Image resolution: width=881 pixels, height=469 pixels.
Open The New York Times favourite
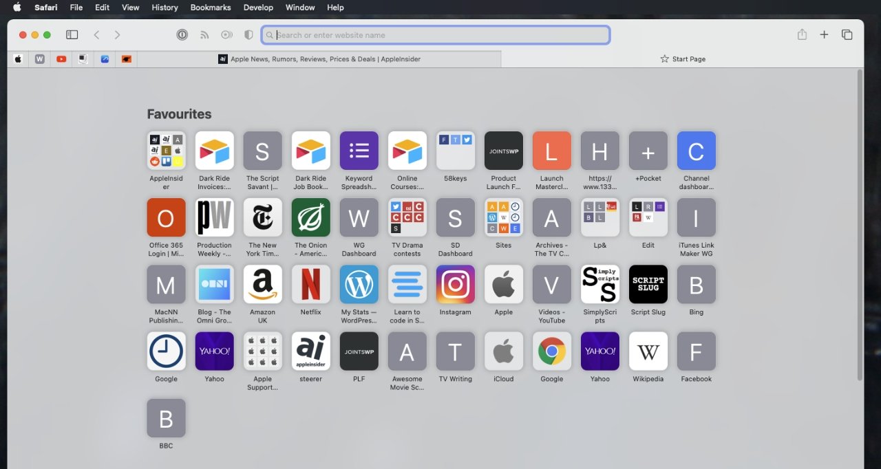point(262,217)
